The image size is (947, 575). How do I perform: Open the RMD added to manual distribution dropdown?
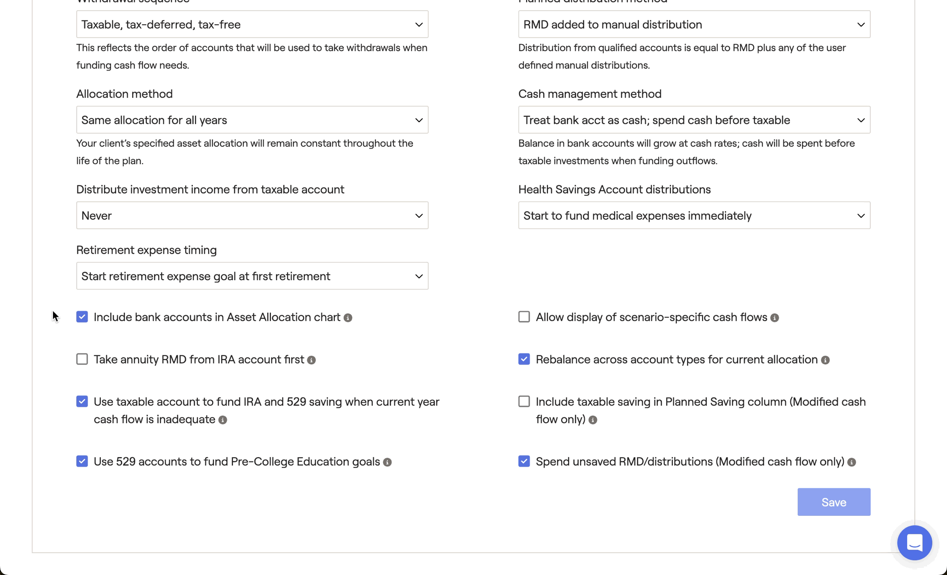pyautogui.click(x=694, y=24)
